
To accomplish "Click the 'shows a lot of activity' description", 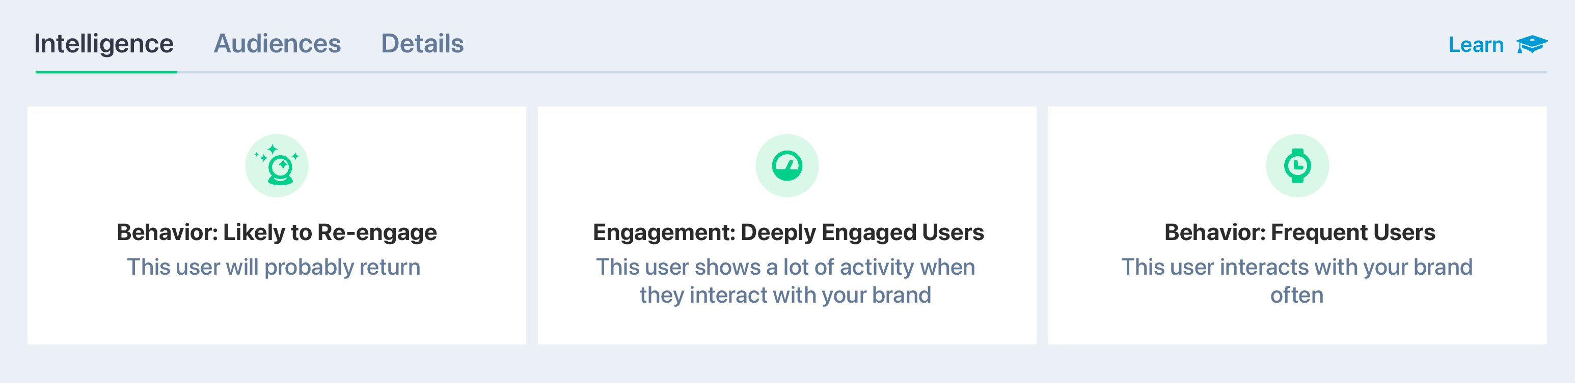I will click(785, 280).
